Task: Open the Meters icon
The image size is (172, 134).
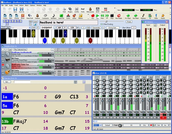Action: [81, 16]
